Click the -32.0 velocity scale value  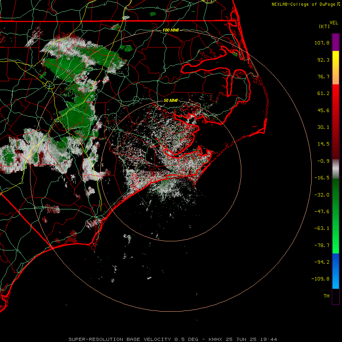(x=322, y=195)
